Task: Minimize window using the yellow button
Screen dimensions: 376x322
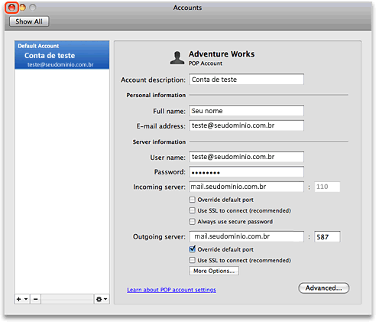Action: (x=22, y=8)
